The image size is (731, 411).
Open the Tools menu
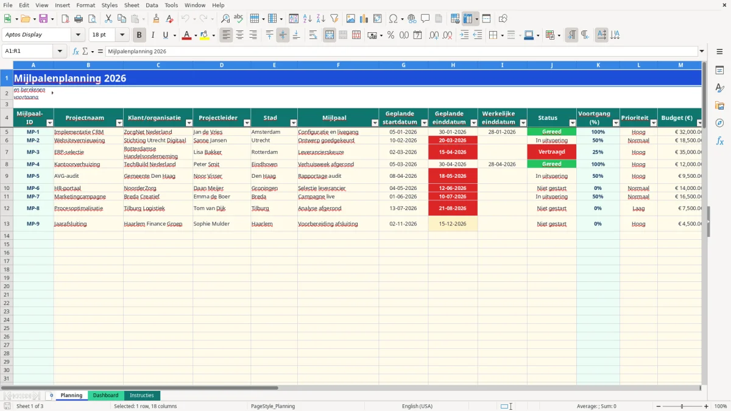(171, 5)
